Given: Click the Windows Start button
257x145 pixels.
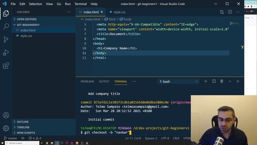Looking at the screenshot, I should 2,143.
